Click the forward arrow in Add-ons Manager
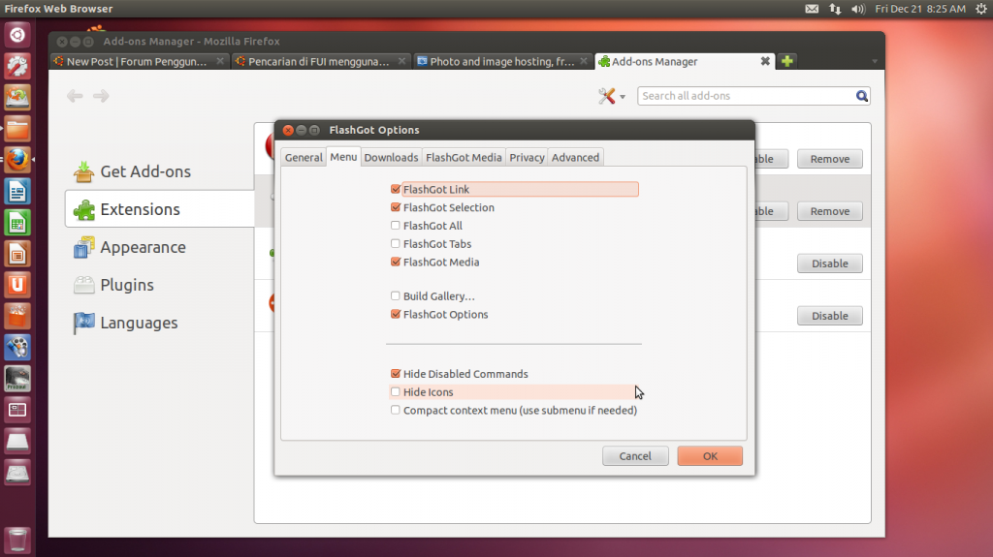 101,96
